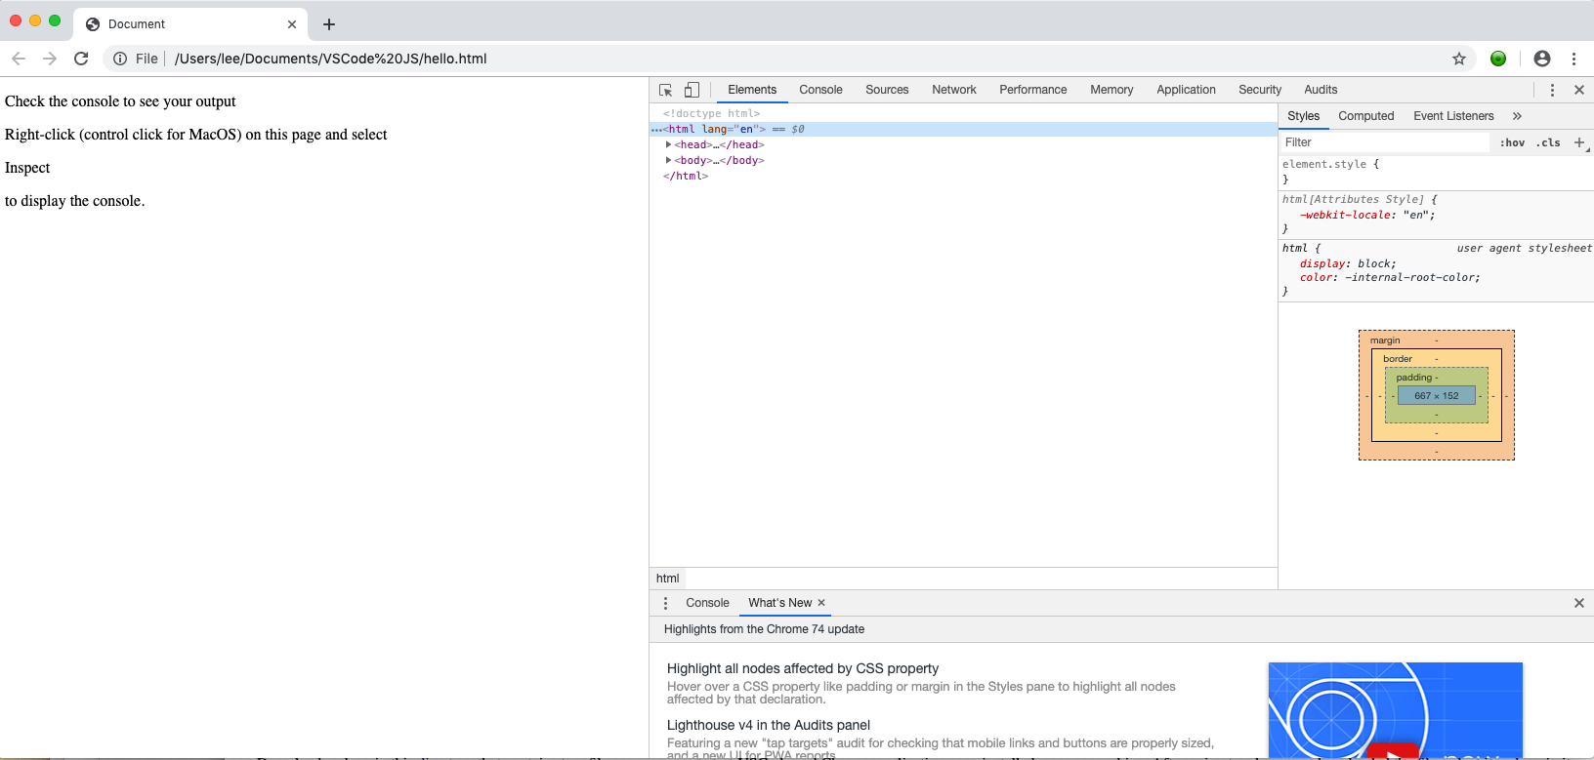The width and height of the screenshot is (1594, 760).
Task: Click 'Highlight all nodes affected by CSS property'
Action: tap(803, 668)
